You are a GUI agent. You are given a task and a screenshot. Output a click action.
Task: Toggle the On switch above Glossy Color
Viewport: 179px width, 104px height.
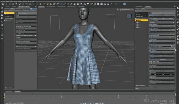coord(162,15)
